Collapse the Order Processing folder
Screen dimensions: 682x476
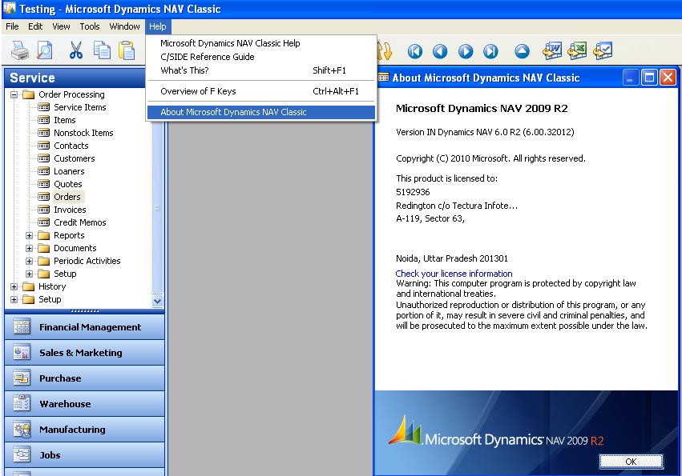(14, 94)
